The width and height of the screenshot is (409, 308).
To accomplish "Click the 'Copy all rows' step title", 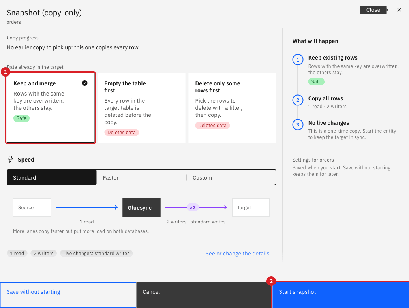I will 326,98.
